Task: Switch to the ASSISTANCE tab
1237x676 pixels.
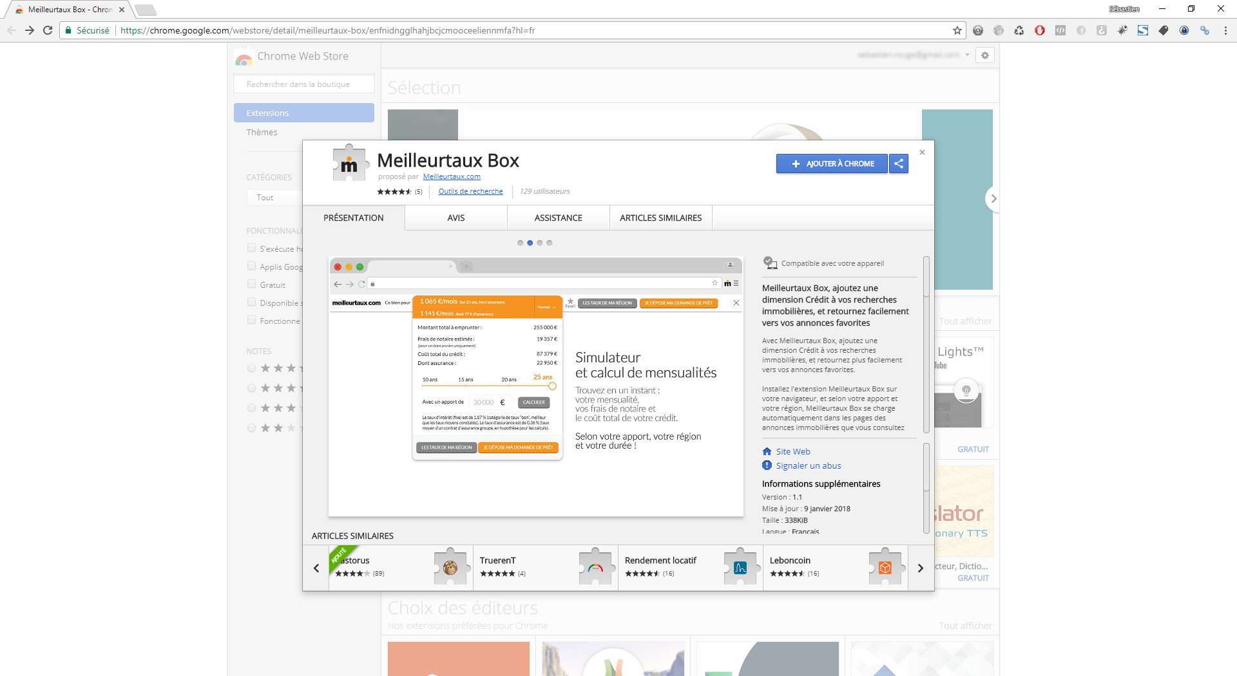Action: [559, 218]
